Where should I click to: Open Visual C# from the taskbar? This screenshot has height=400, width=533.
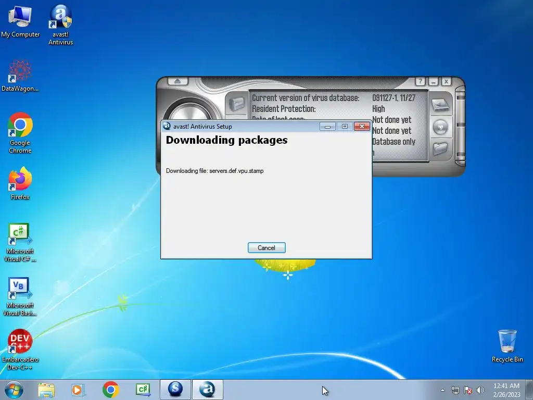(143, 390)
